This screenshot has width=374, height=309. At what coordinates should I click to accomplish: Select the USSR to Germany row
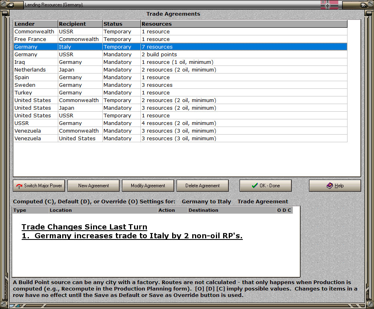tap(180, 123)
